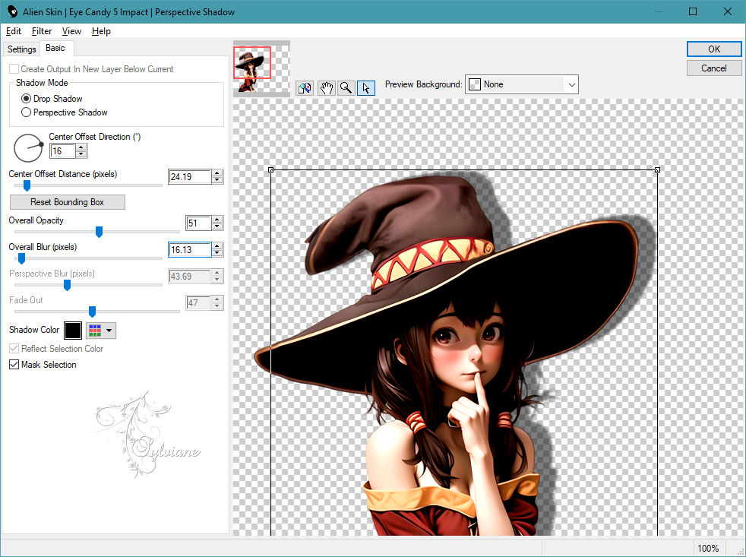Select the Perspective Shadow radio button
Screen dimensions: 746x557
(26, 112)
